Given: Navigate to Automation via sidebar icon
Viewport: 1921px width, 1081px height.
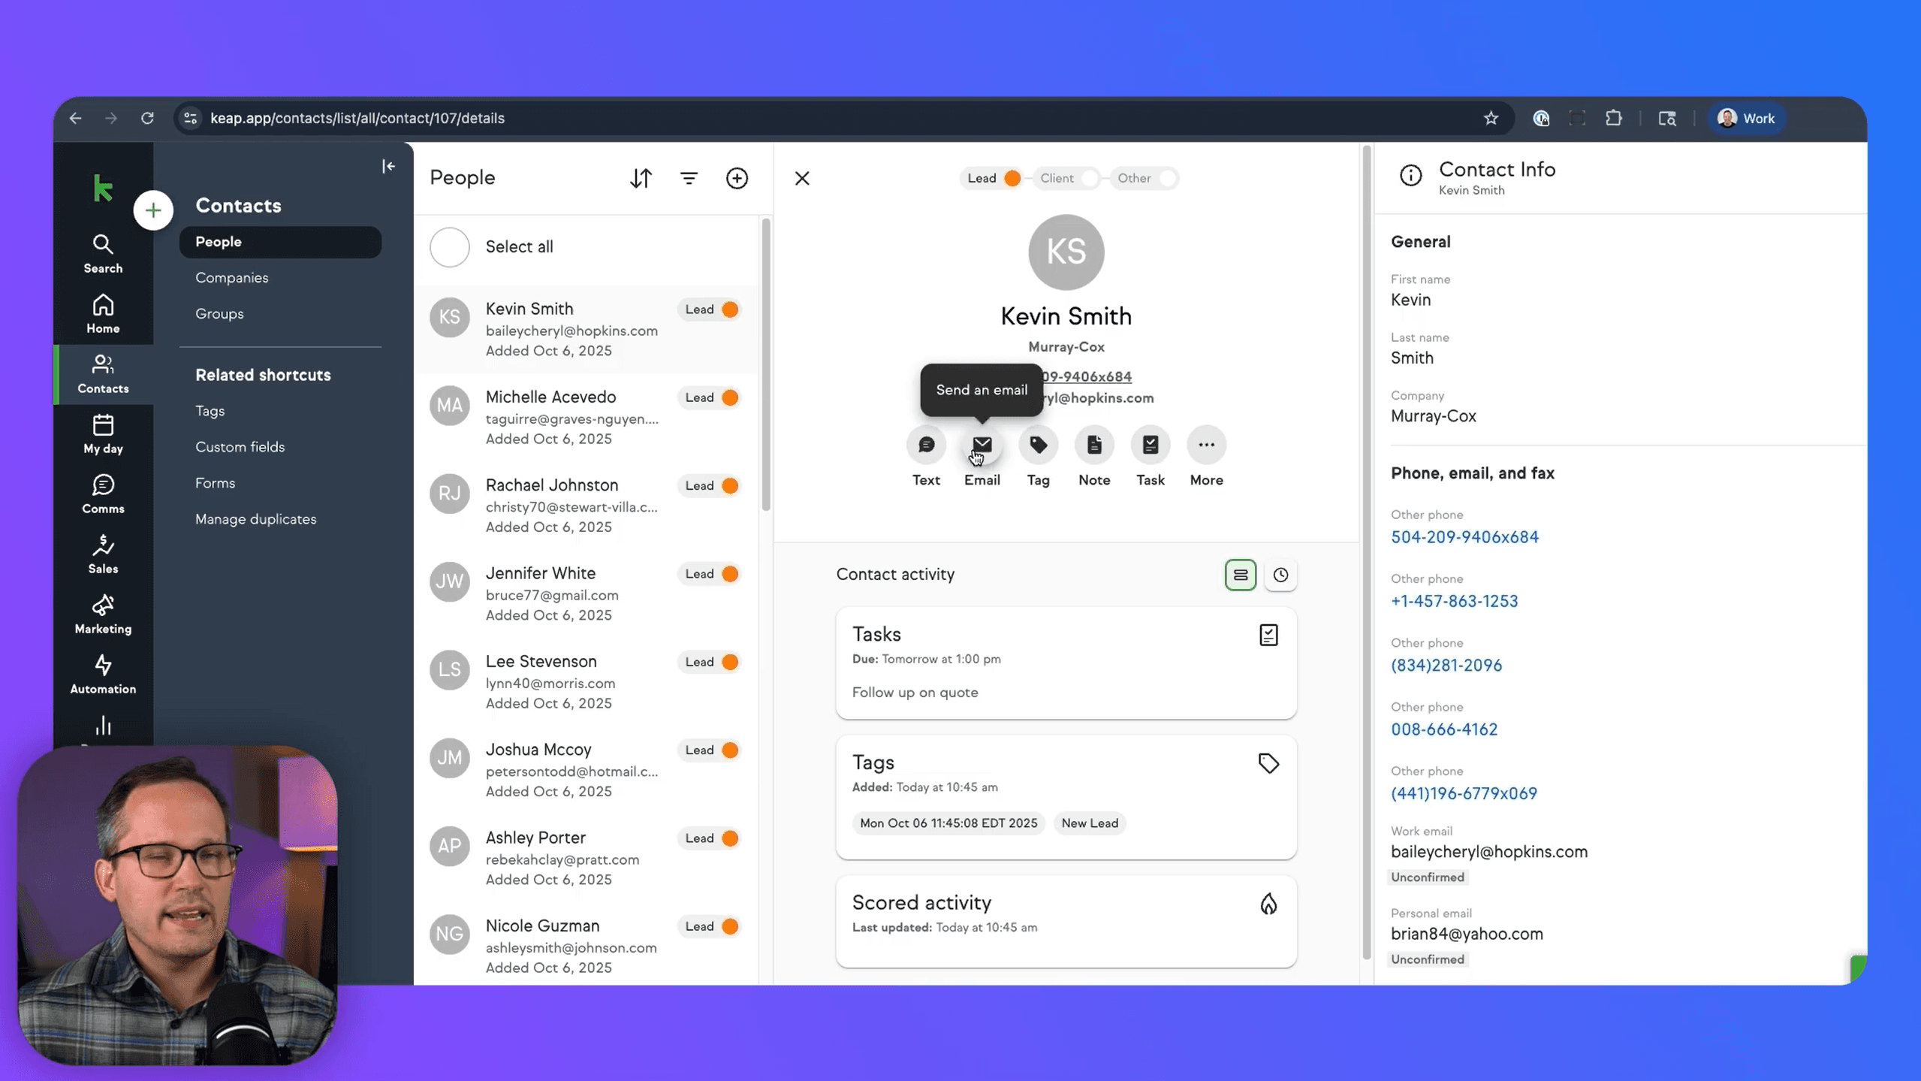Looking at the screenshot, I should [x=103, y=672].
